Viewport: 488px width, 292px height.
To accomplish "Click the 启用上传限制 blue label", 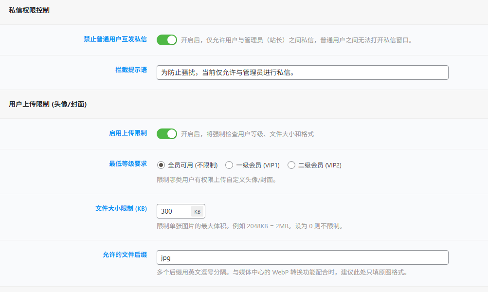I will [x=127, y=133].
